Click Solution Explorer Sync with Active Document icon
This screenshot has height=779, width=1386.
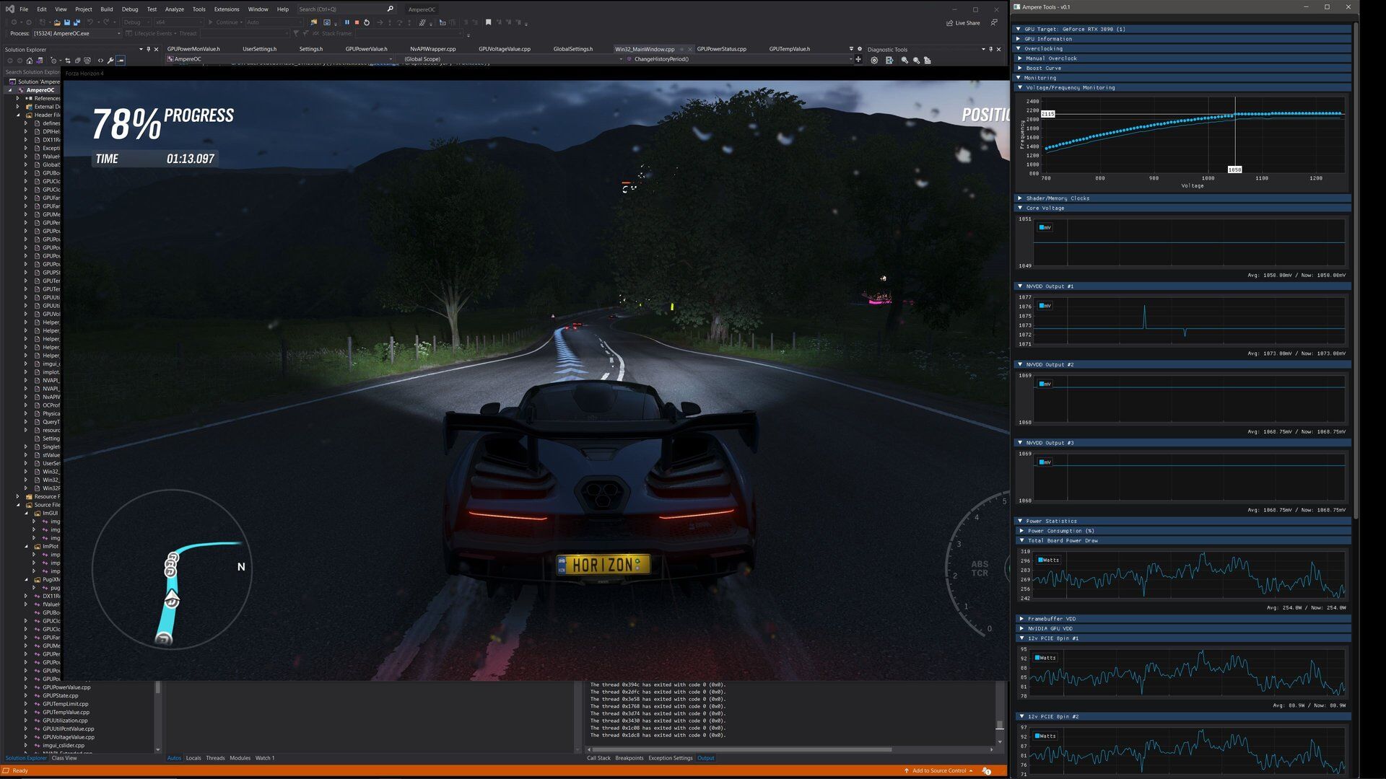click(x=68, y=61)
